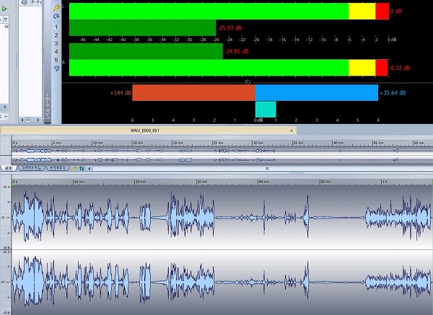
Task: Click the 20 mn mark on main ruler
Action: point(140,182)
